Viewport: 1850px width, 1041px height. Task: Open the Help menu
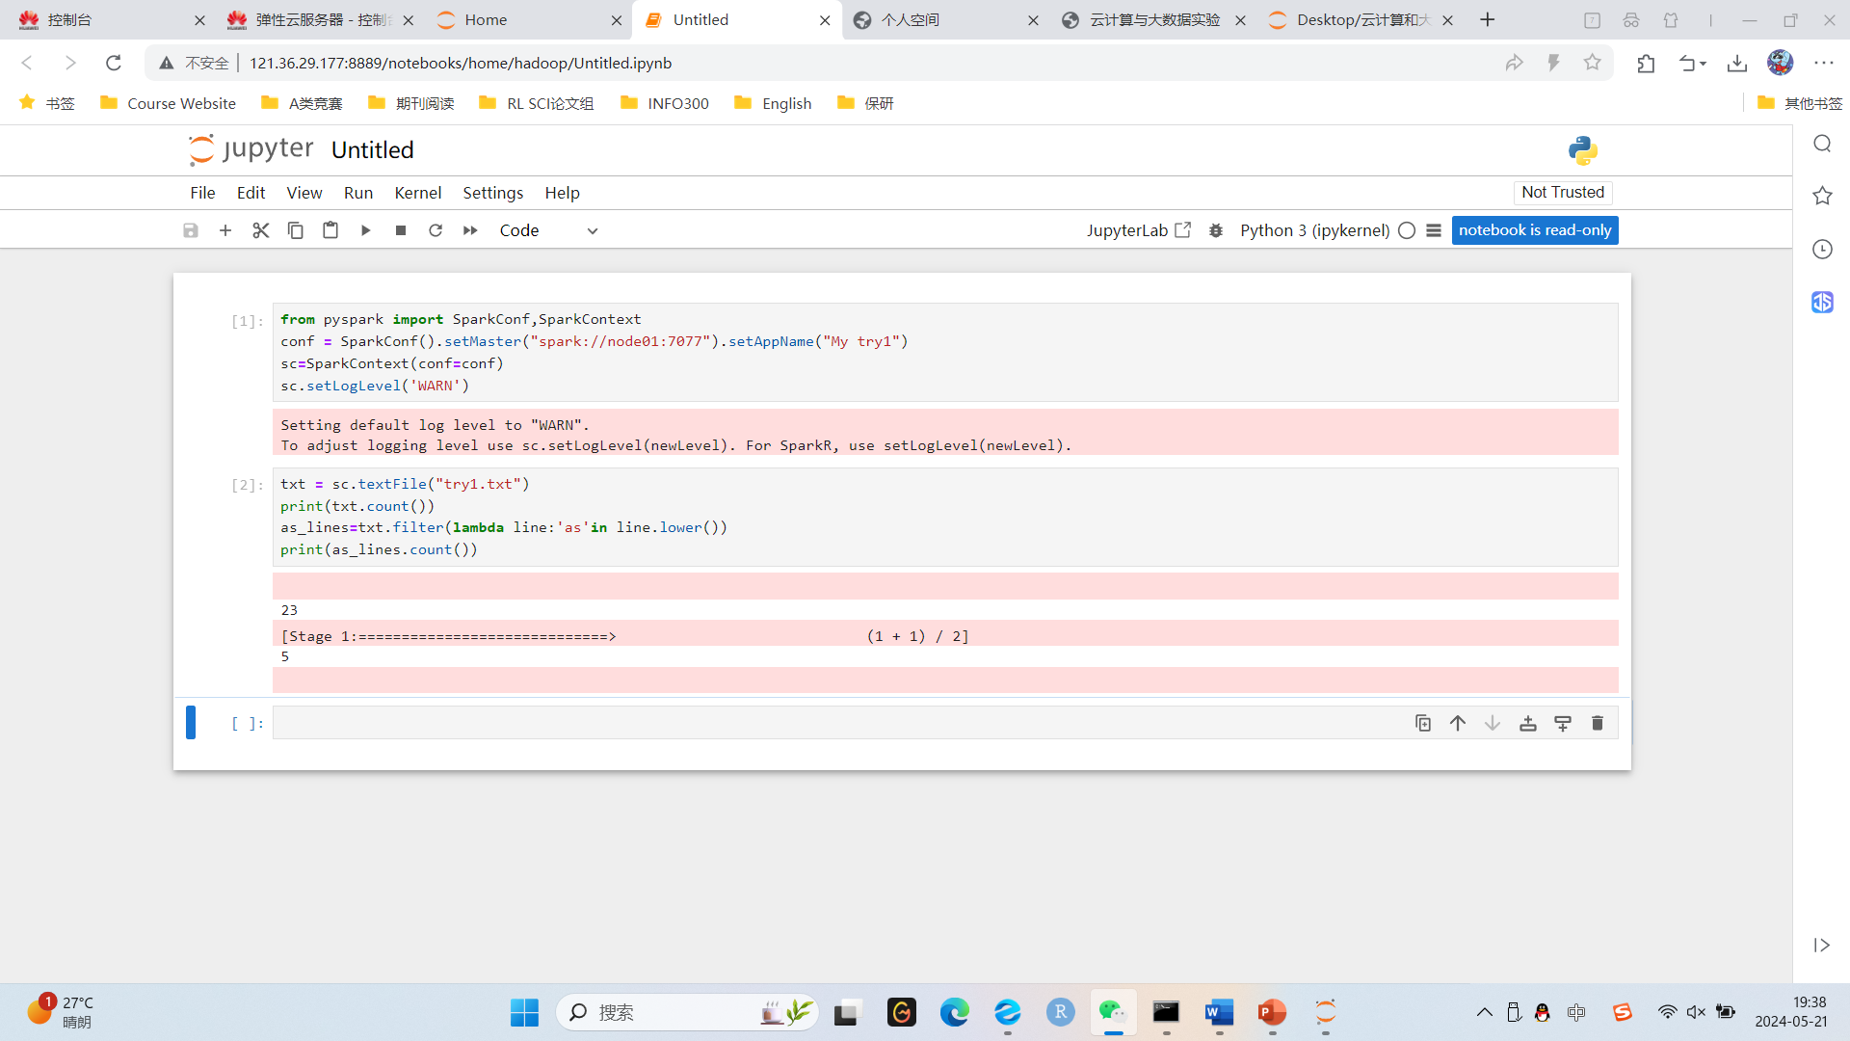click(563, 193)
